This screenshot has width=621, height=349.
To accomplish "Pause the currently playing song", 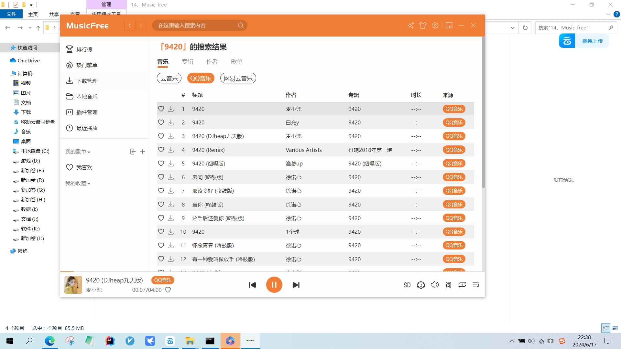I will (x=274, y=285).
